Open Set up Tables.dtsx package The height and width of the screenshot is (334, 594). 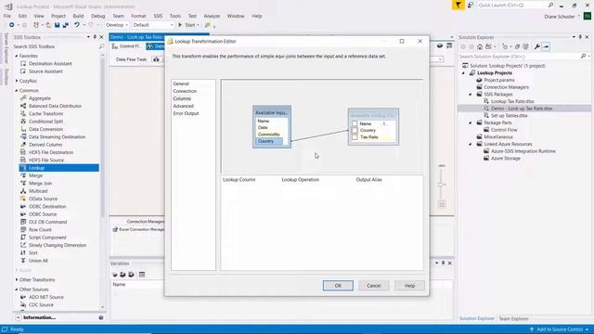click(509, 115)
